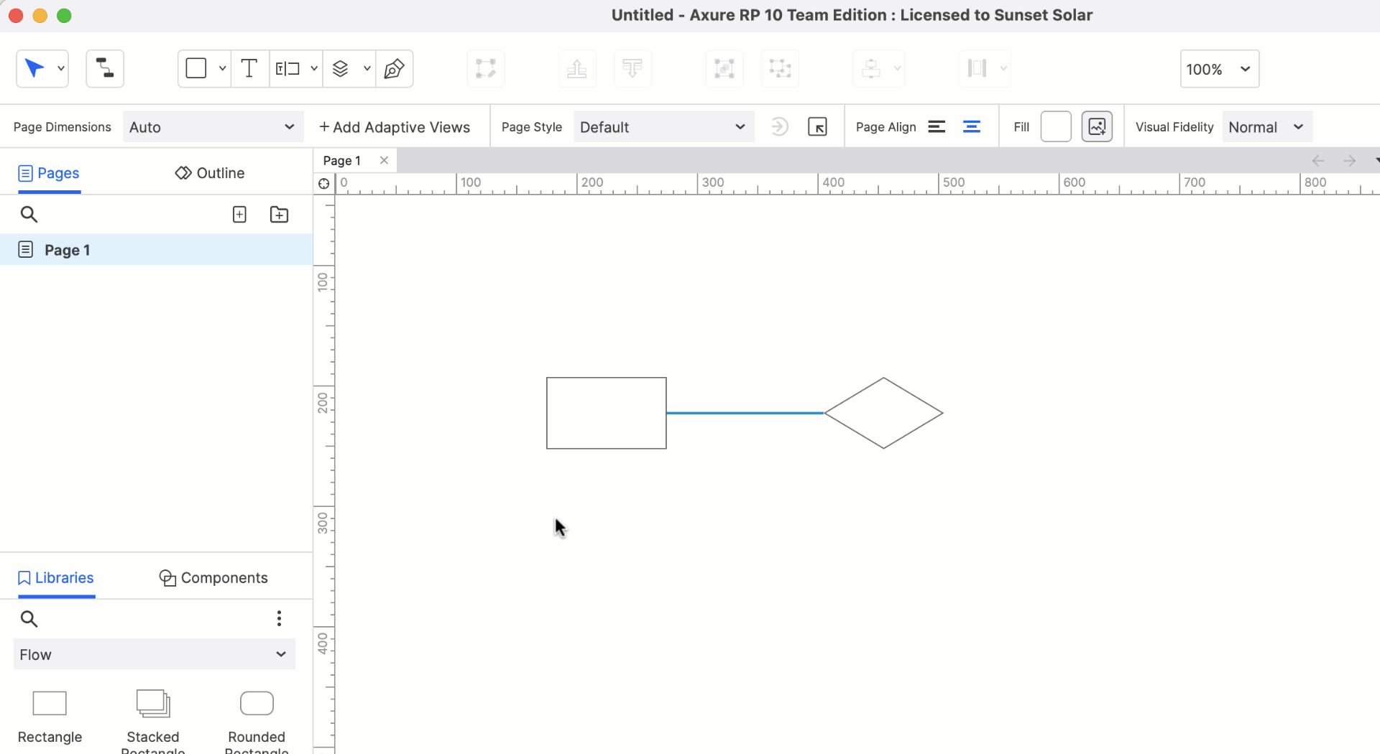
Task: Click the previous tab left arrow
Action: [x=1318, y=161]
